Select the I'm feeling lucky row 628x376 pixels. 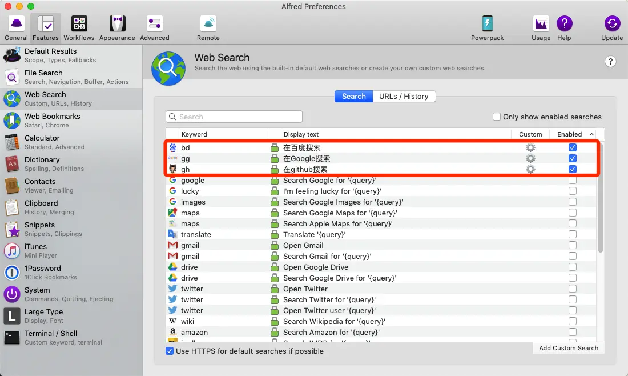(x=381, y=191)
